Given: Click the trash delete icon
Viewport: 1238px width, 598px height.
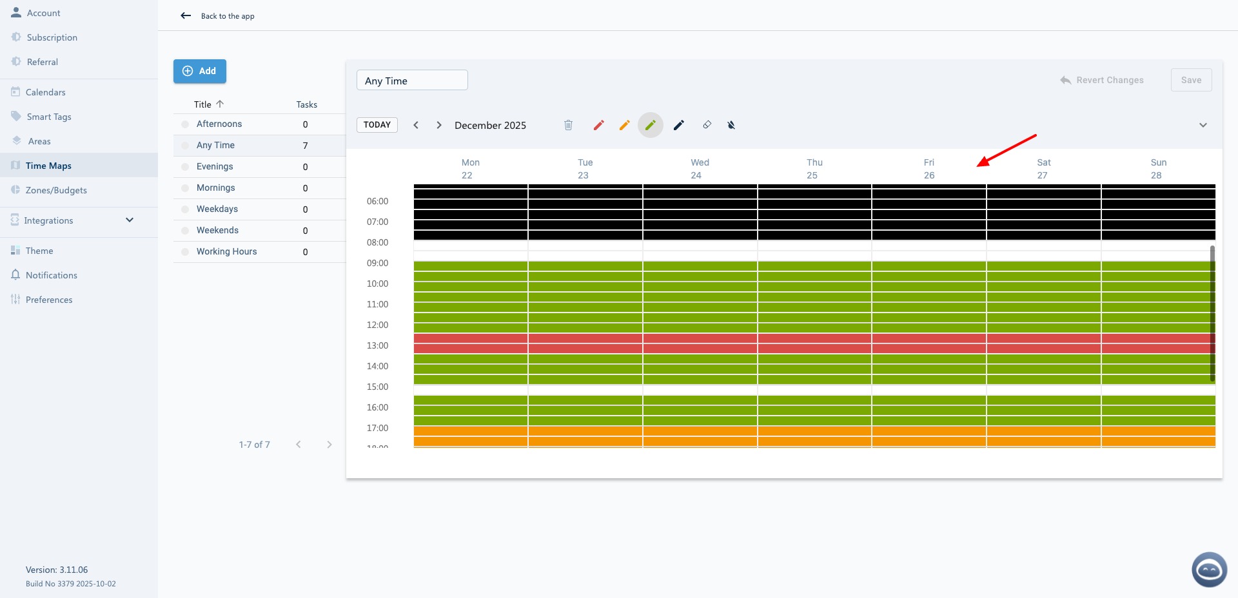Looking at the screenshot, I should 568,125.
